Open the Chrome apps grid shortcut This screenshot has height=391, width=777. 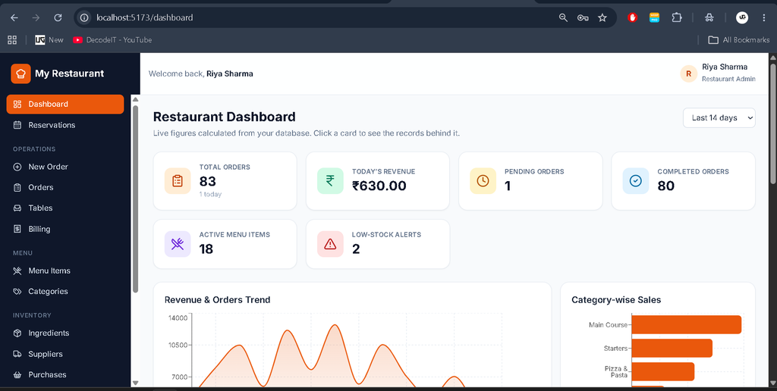[12, 40]
